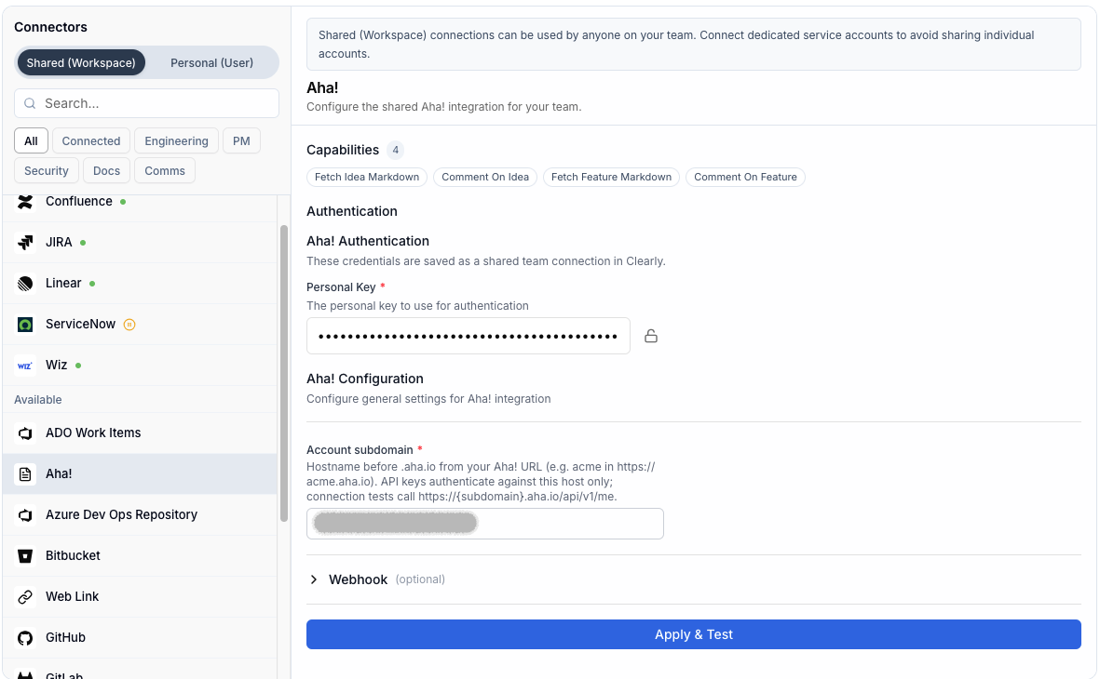Screen dimensions: 1100x679
Task: Click the Aha! document icon in the list
Action: [x=25, y=474]
